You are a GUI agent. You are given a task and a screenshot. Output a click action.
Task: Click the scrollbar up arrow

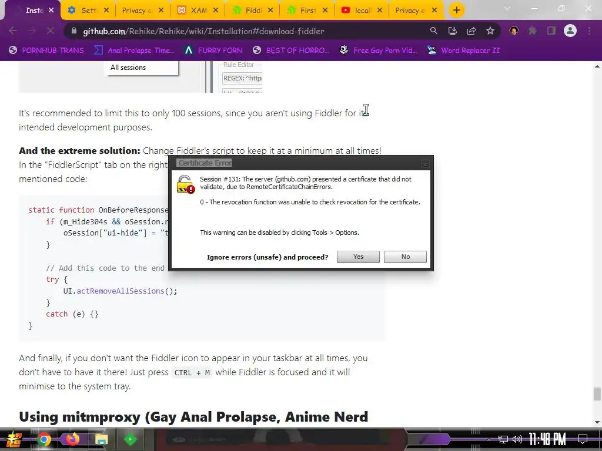pos(597,66)
